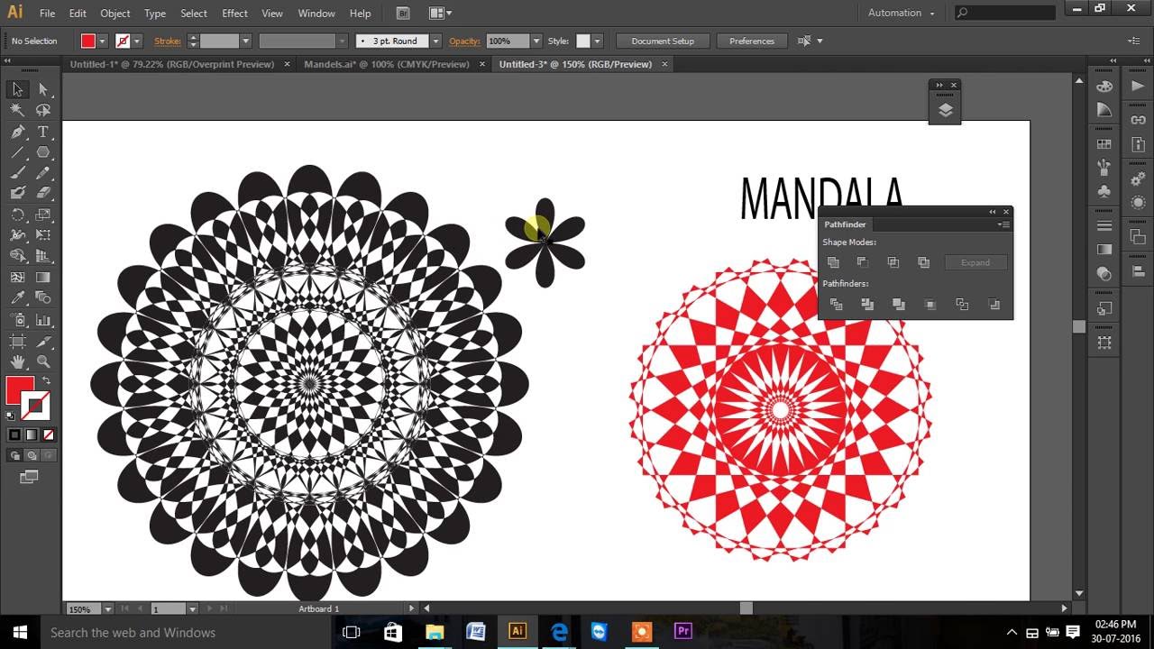Select the Eyedropper tool

point(17,298)
